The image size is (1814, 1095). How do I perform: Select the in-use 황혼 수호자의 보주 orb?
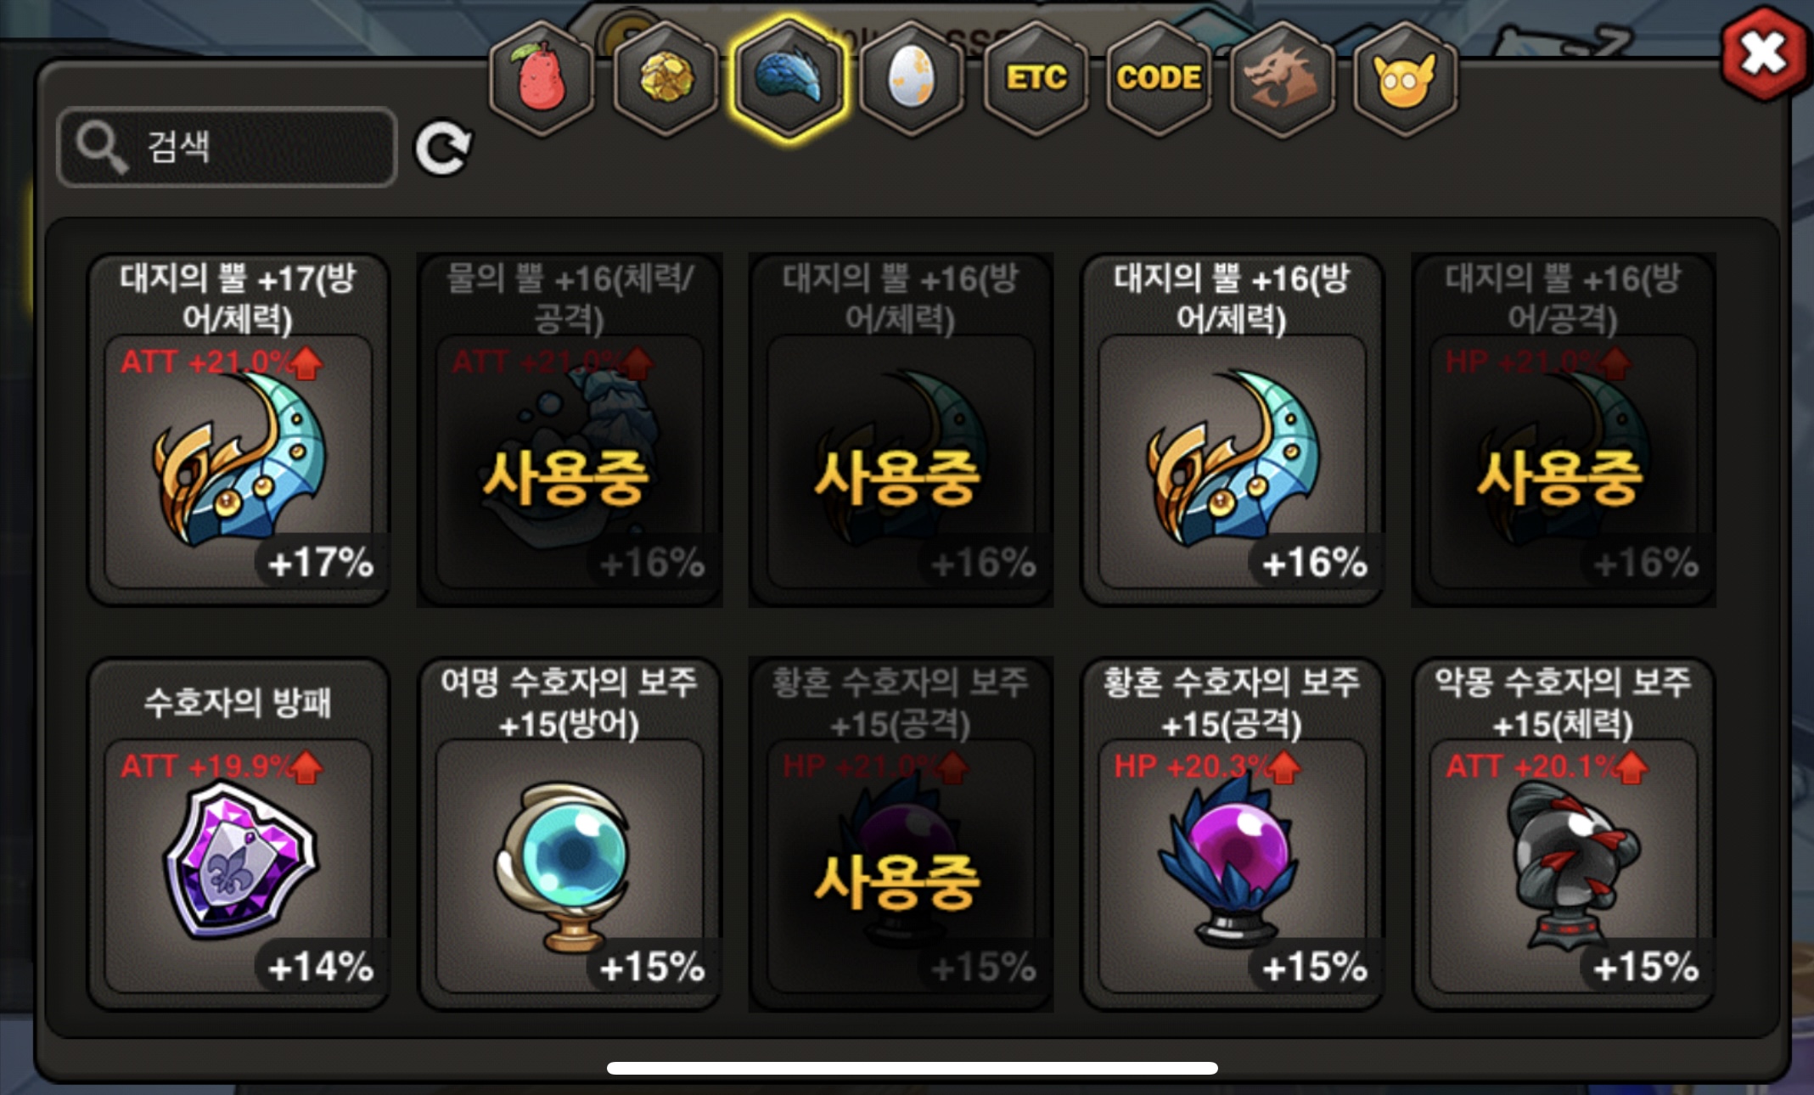pyautogui.click(x=901, y=834)
